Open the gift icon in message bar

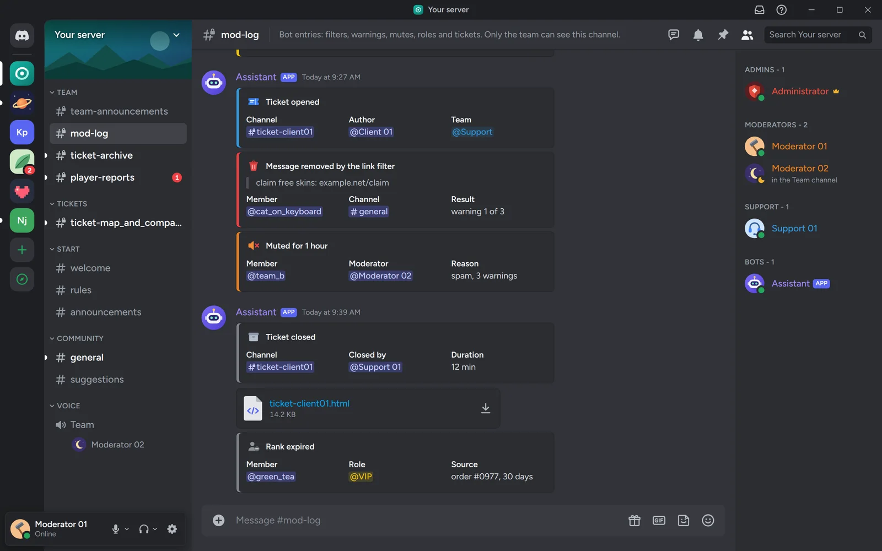[x=634, y=520]
